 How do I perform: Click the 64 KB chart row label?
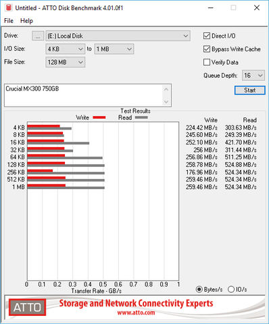point(18,157)
